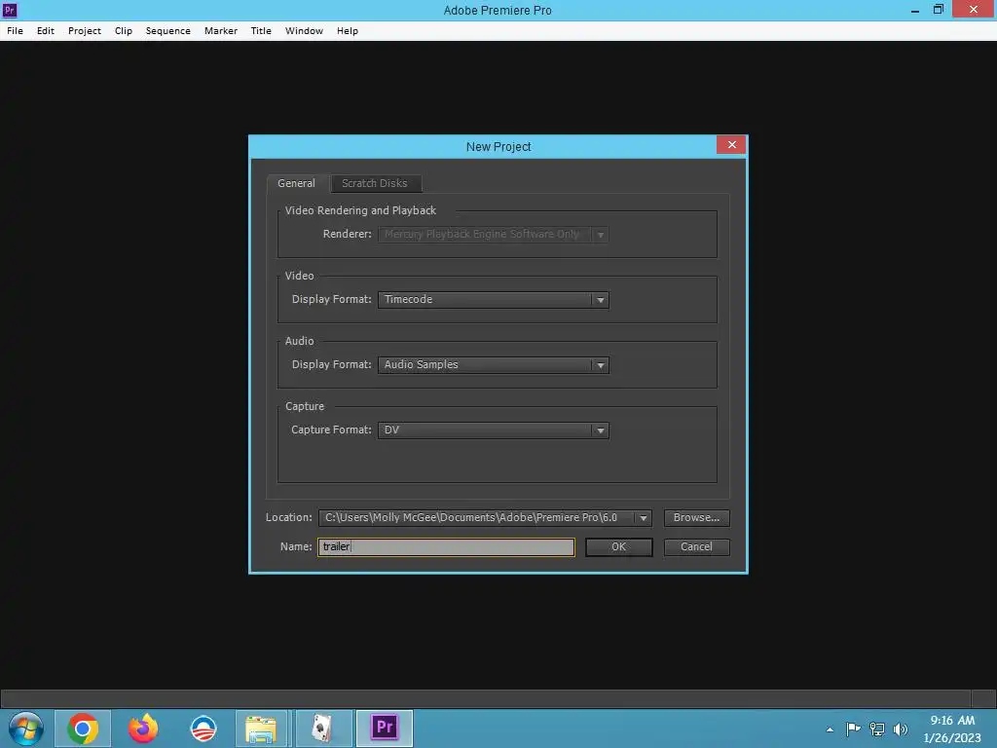Open the Action Center flag icon
Viewport: 997px width, 748px height.
(853, 729)
